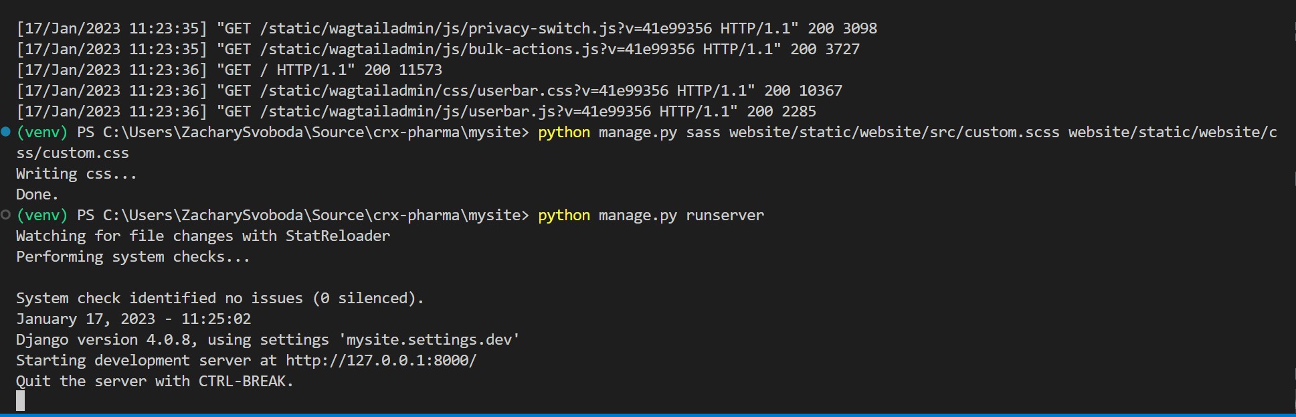
Task: Click the 'mysite.settings.dev' settings text
Action: [433, 339]
